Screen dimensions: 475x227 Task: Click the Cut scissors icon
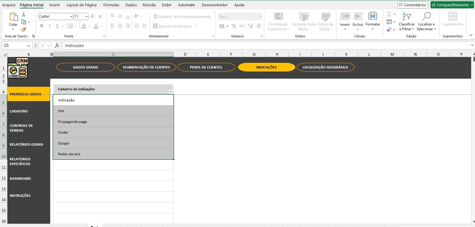[x=24, y=14]
